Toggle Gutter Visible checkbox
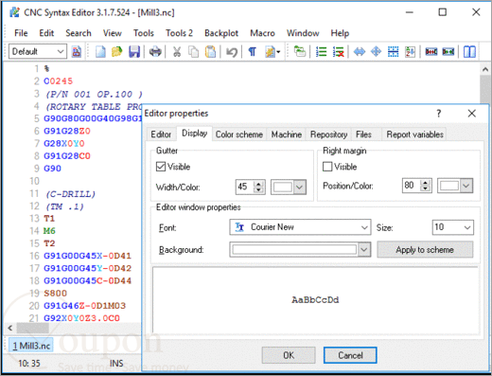The image size is (492, 376). 161,167
